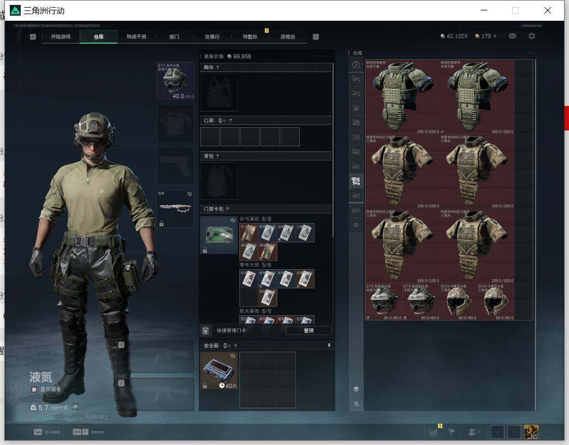
Task: Click the right tab-navigation key icon
Action: click(x=316, y=37)
